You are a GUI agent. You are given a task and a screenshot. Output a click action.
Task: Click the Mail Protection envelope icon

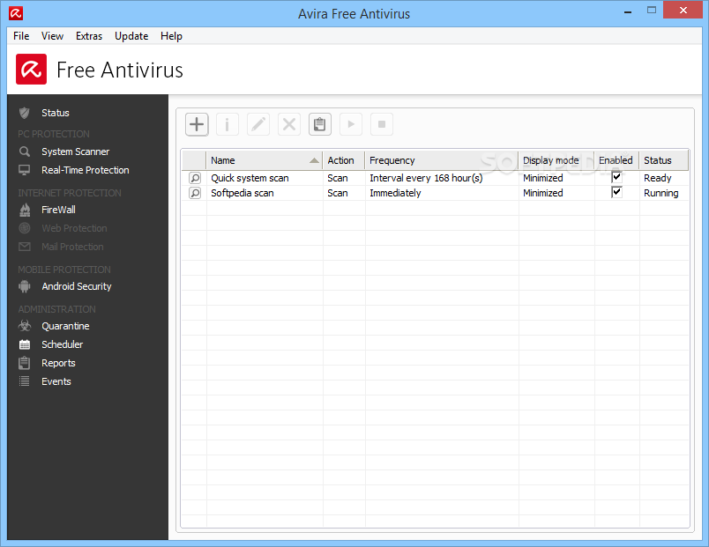(25, 247)
